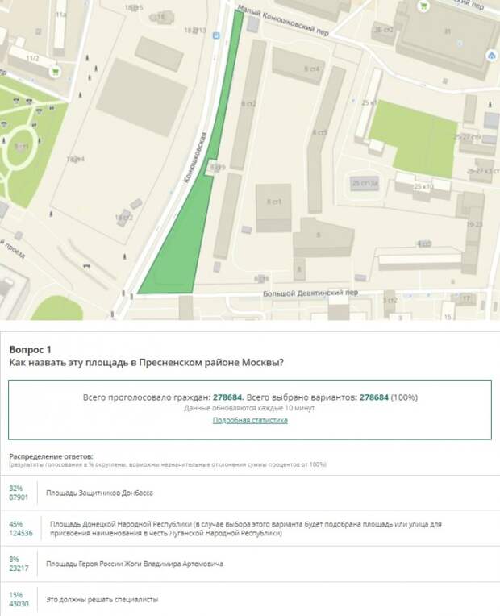The height and width of the screenshot is (616, 500).
Task: Click the Малый Конюшковский пер street label
Action: click(x=283, y=20)
